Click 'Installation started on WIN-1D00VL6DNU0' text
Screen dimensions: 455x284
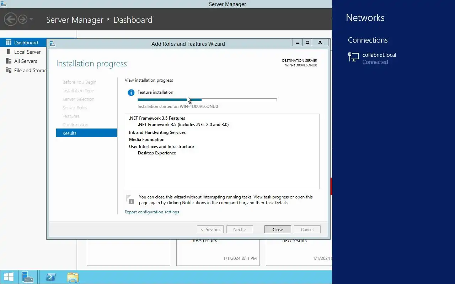click(x=178, y=106)
